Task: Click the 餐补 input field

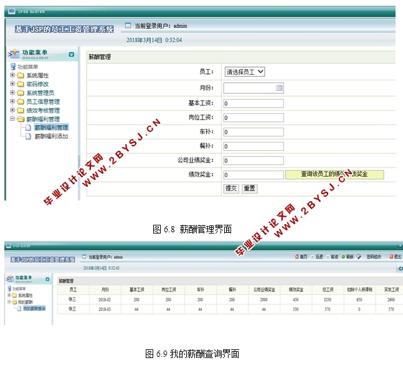Action: (x=254, y=146)
